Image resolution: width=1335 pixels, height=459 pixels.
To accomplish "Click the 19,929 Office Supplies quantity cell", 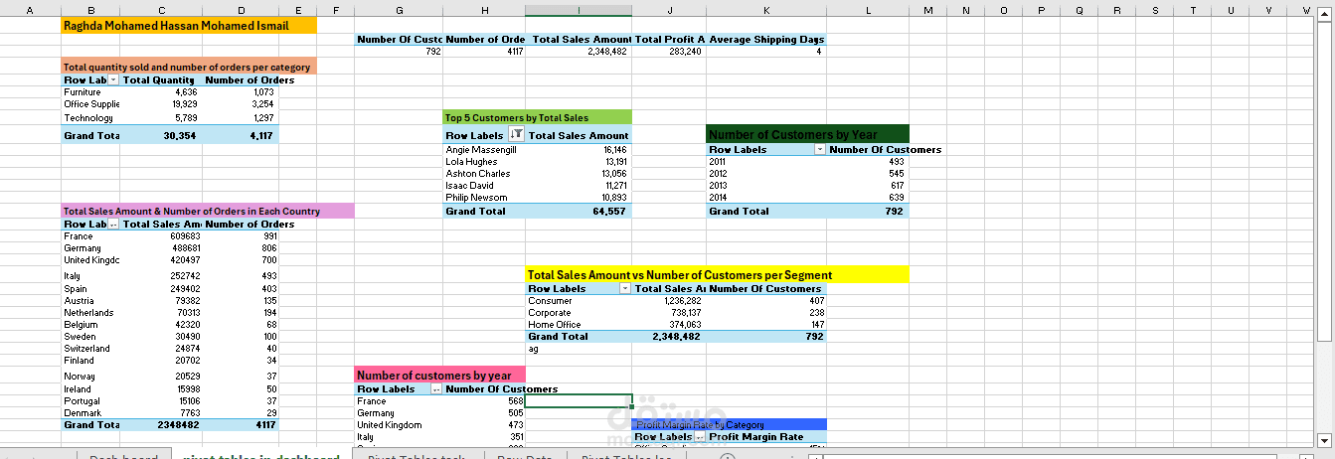I will point(162,104).
